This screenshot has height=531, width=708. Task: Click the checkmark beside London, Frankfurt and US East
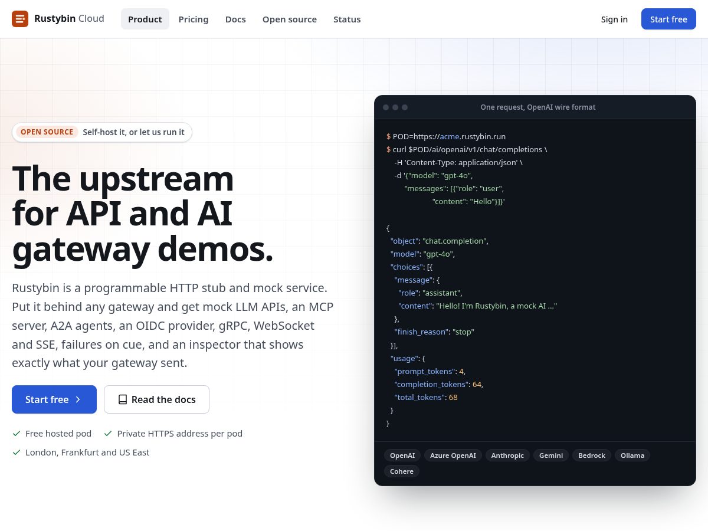tap(17, 453)
